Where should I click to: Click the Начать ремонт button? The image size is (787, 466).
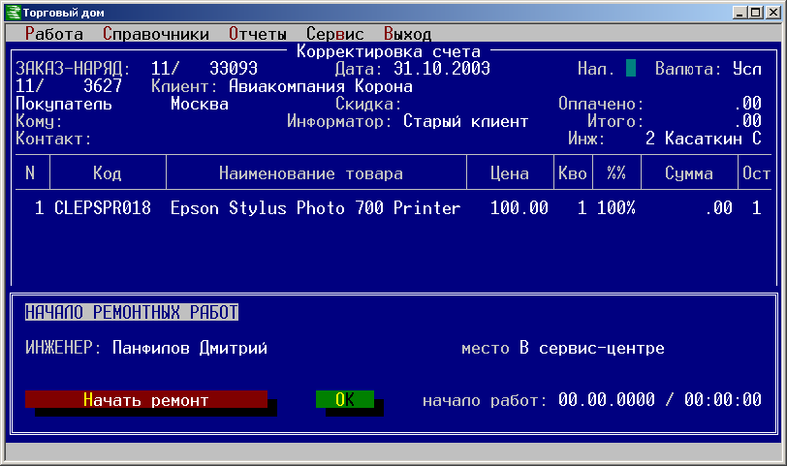point(146,399)
